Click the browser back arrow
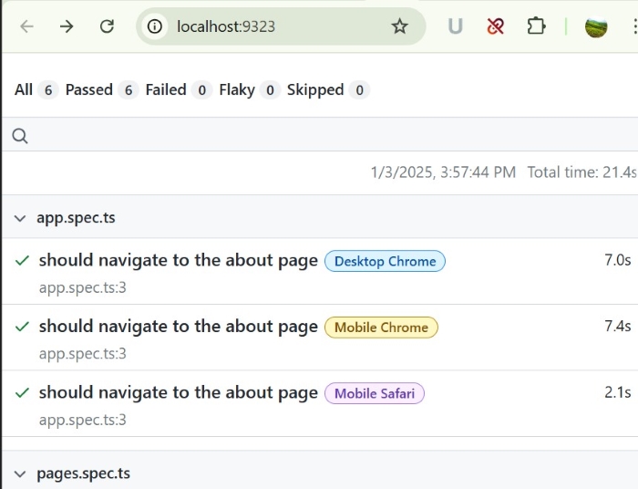This screenshot has width=638, height=489. (x=26, y=26)
